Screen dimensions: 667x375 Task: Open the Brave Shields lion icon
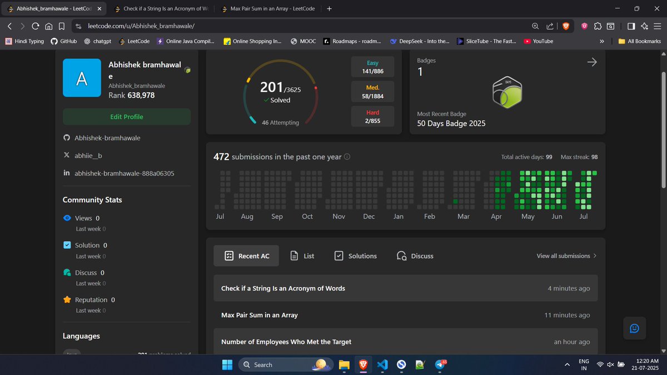[565, 26]
